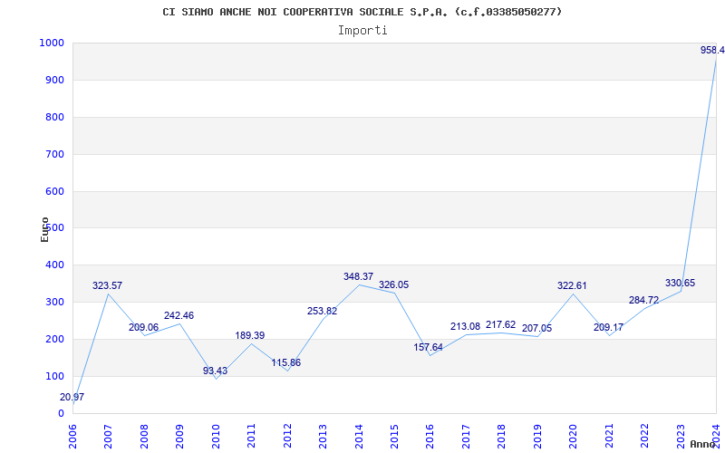Click data label 217.62
725x453 pixels.
pos(501,325)
